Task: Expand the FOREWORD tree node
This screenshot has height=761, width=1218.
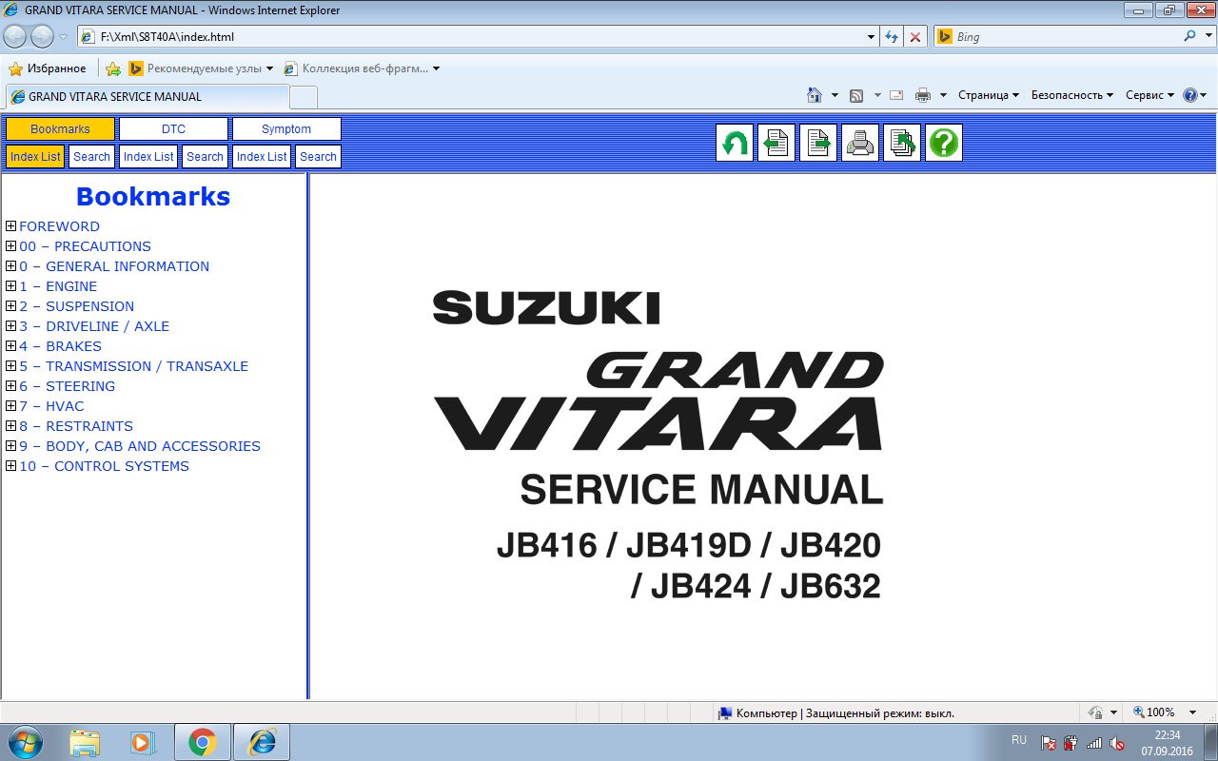Action: 11,226
